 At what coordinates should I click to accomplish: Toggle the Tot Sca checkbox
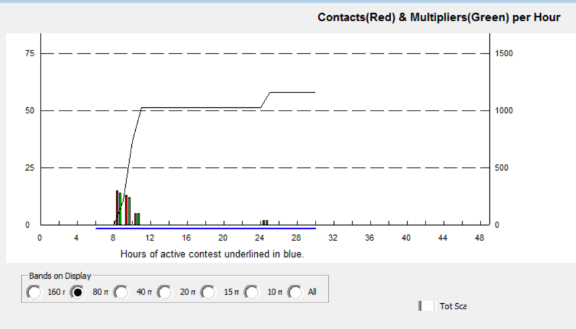pos(428,306)
